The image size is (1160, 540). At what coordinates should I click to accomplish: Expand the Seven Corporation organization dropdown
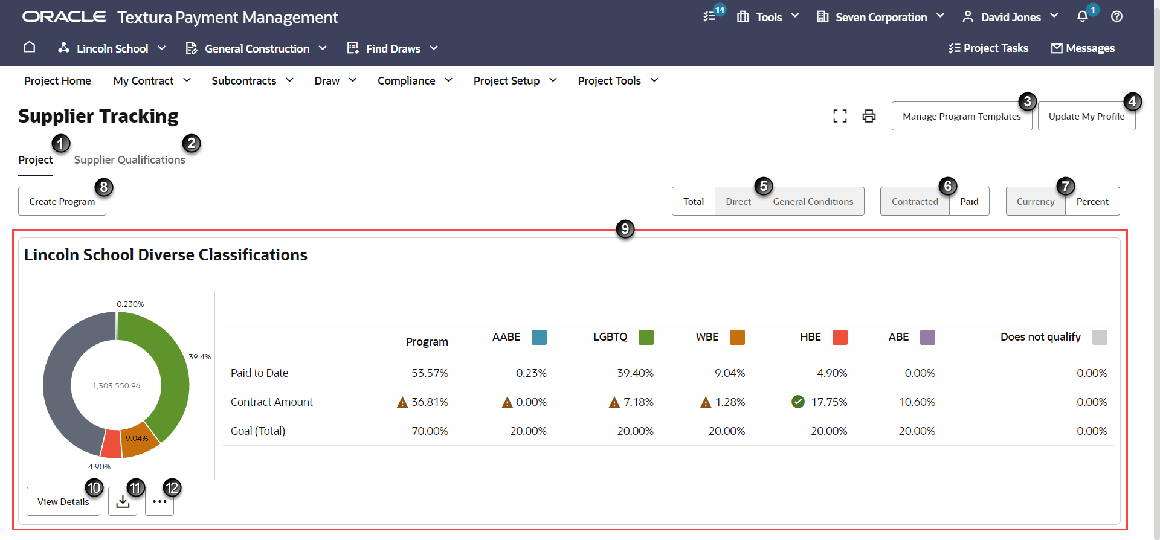(x=940, y=16)
